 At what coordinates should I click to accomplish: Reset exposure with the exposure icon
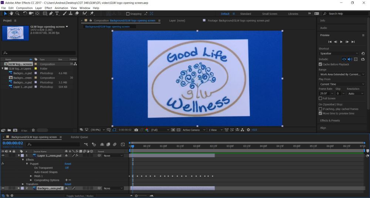tap(248, 130)
